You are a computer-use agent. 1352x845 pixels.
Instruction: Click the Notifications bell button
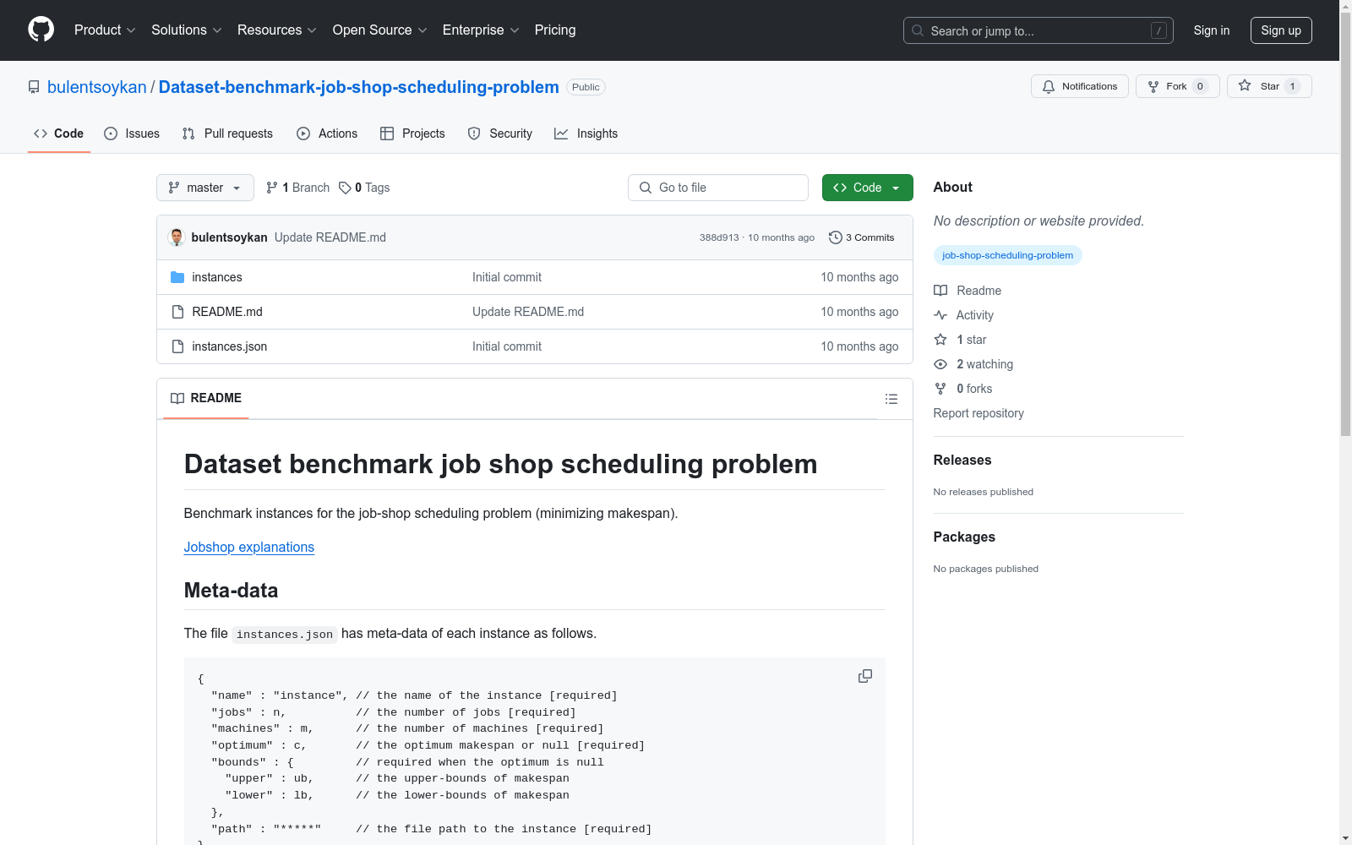point(1080,86)
